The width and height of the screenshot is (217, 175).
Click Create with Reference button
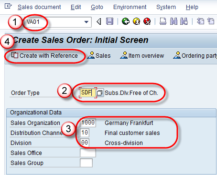[44, 56]
